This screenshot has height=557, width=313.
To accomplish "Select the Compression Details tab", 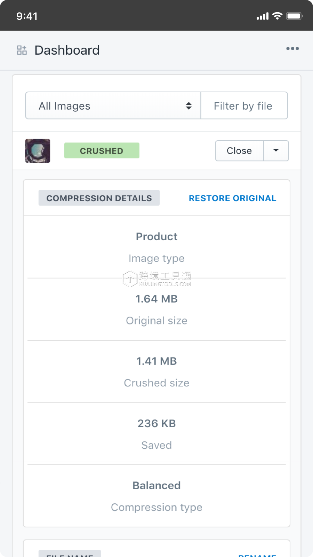I will point(99,198).
